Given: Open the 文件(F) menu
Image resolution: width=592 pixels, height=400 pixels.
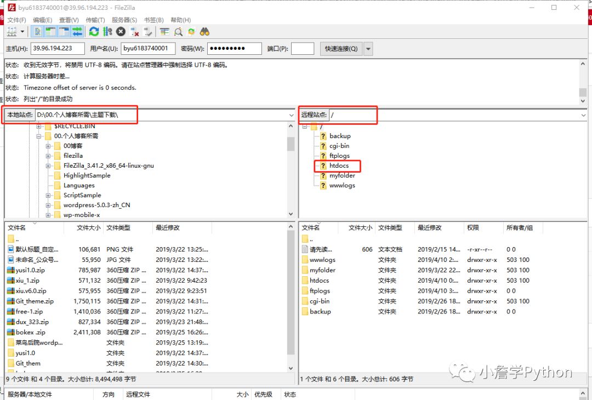Looking at the screenshot, I should click(x=16, y=20).
